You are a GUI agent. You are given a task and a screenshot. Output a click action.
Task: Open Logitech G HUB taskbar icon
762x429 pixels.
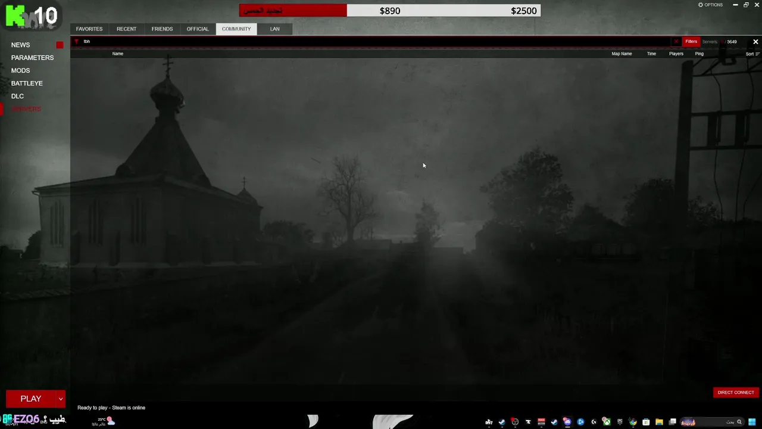click(594, 422)
